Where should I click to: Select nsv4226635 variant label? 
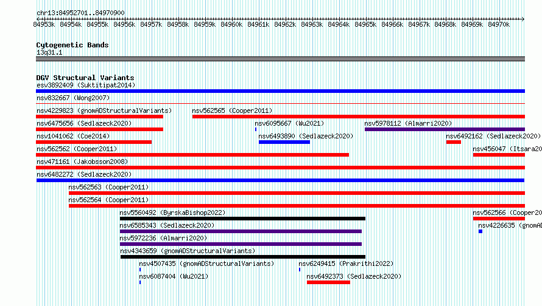click(x=510, y=225)
